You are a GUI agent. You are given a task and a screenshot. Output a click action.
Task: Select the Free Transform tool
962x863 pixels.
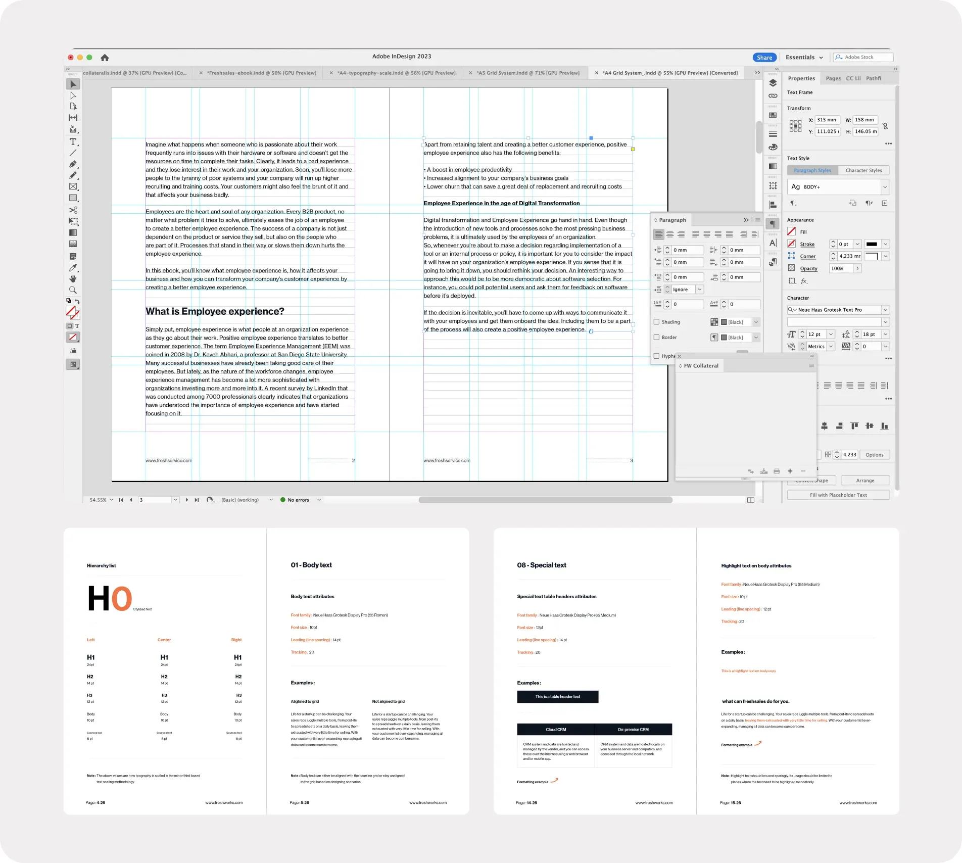[x=73, y=221]
